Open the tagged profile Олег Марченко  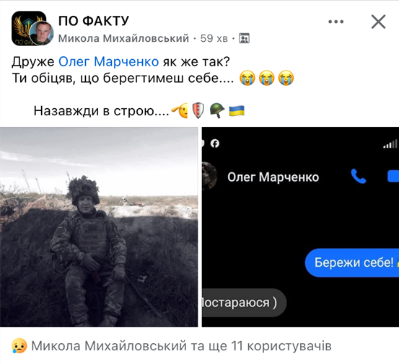point(109,62)
